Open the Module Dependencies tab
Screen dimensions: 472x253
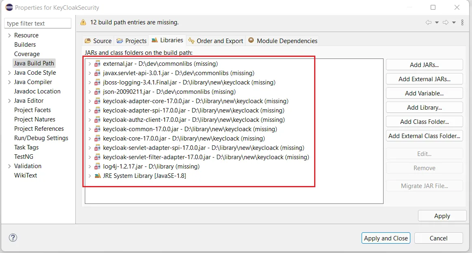coord(282,41)
